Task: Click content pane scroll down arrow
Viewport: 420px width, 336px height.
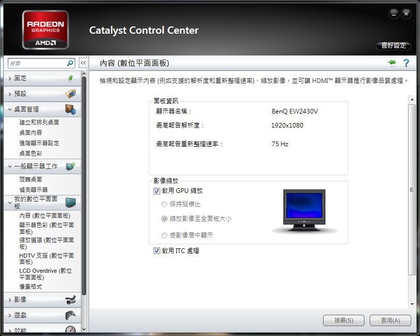Action: coord(412,304)
